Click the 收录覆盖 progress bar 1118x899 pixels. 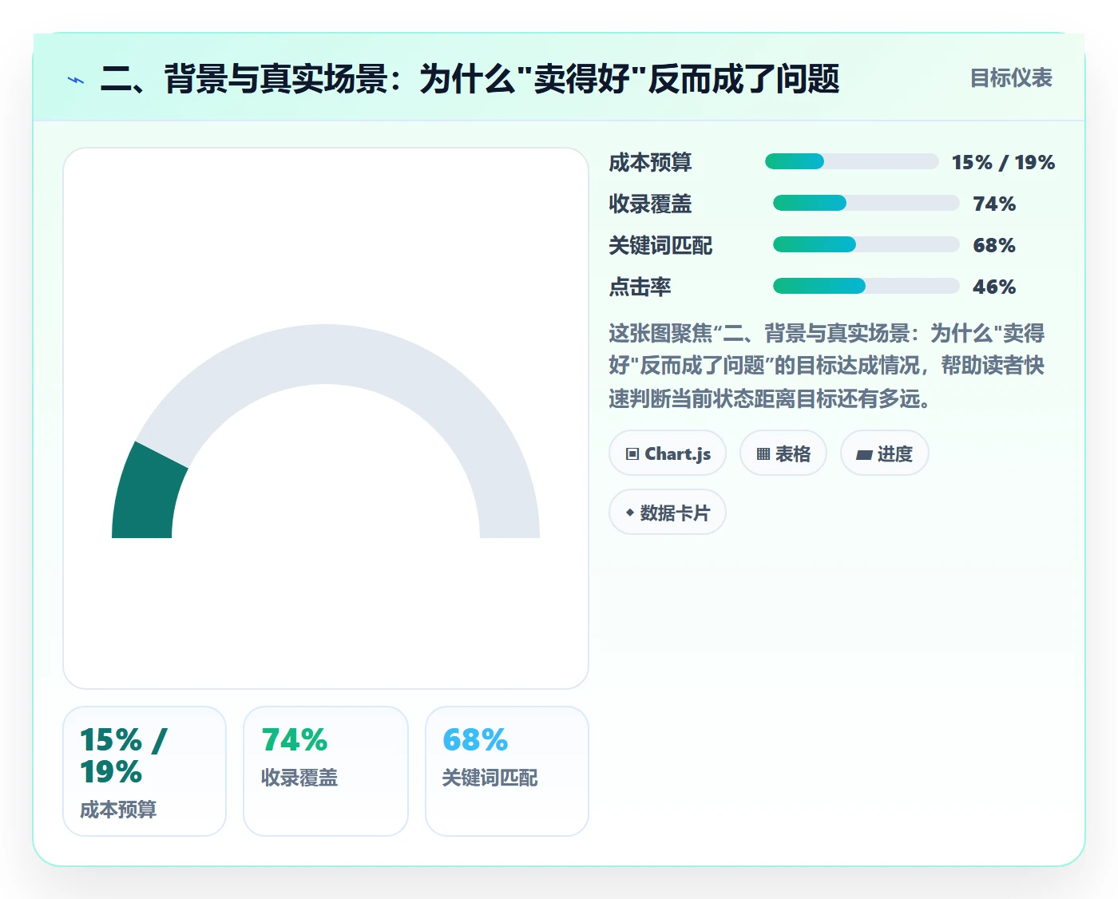click(x=866, y=204)
